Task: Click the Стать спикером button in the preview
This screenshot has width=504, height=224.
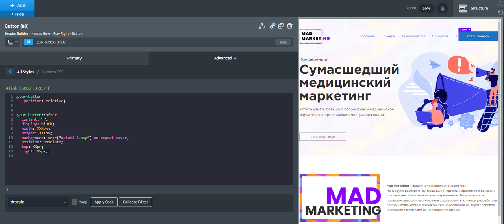Action: 478,36
